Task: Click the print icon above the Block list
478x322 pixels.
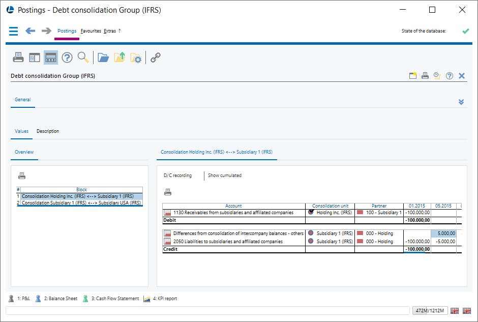Action: pos(22,176)
